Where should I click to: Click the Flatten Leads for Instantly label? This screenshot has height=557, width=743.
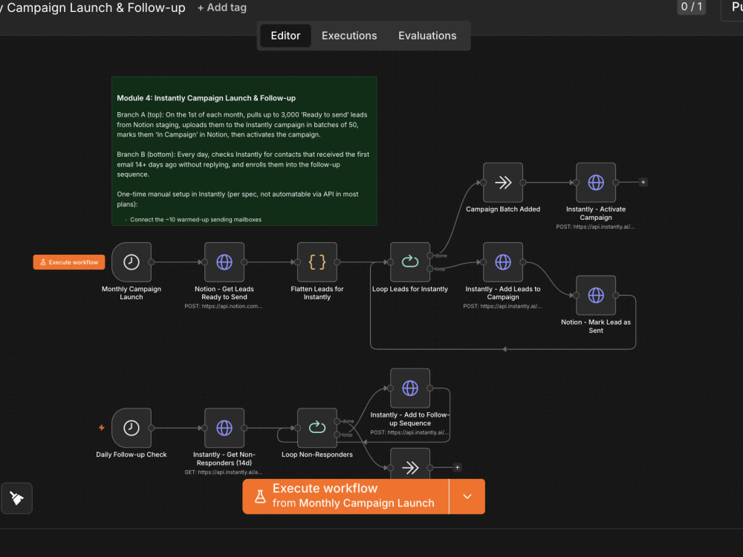click(317, 293)
